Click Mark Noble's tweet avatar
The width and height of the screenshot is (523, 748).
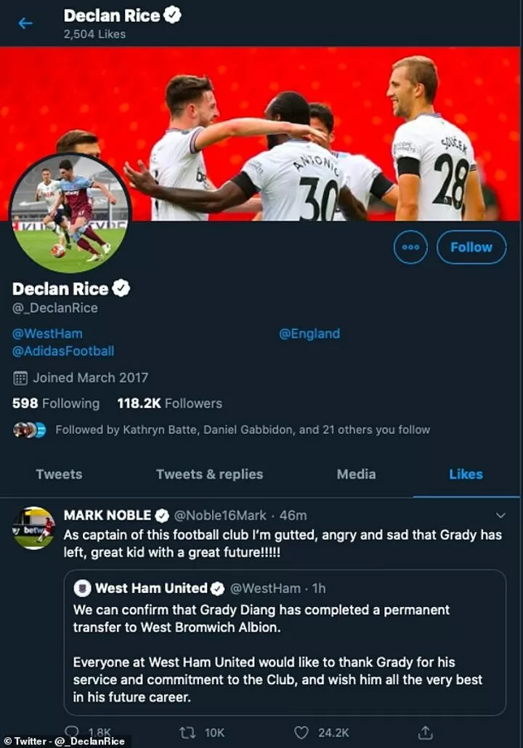(33, 528)
